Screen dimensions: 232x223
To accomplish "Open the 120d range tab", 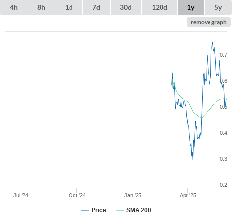I will [160, 7].
